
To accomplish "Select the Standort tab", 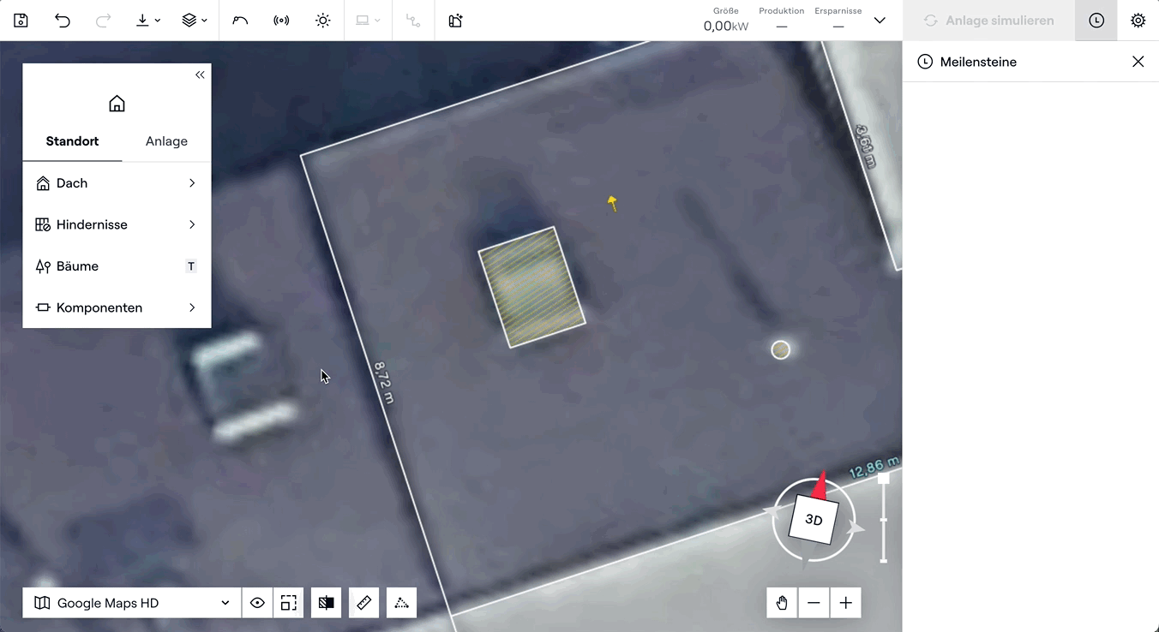I will point(72,141).
